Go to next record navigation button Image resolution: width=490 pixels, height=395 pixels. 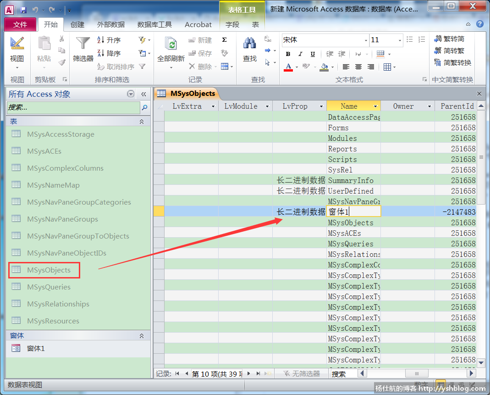point(249,373)
